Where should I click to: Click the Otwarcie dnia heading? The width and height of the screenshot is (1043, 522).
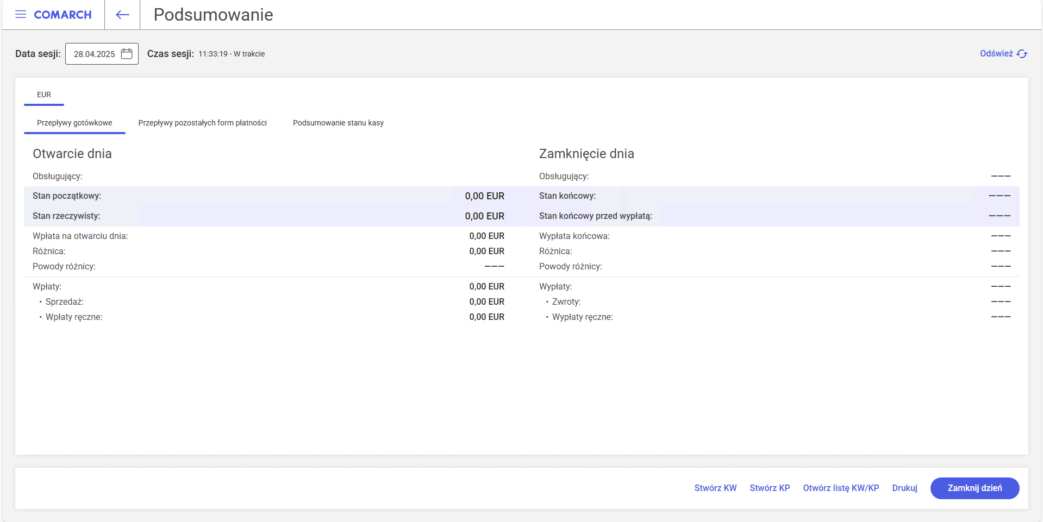pyautogui.click(x=72, y=154)
